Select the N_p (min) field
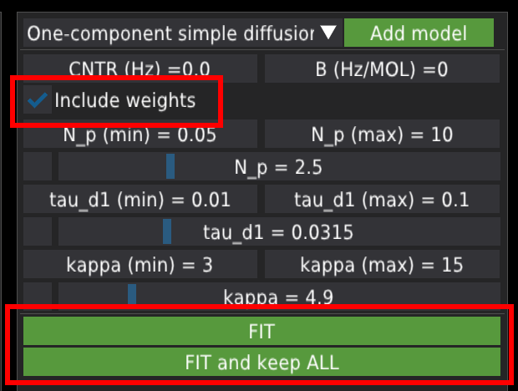The height and width of the screenshot is (391, 518). click(x=140, y=135)
